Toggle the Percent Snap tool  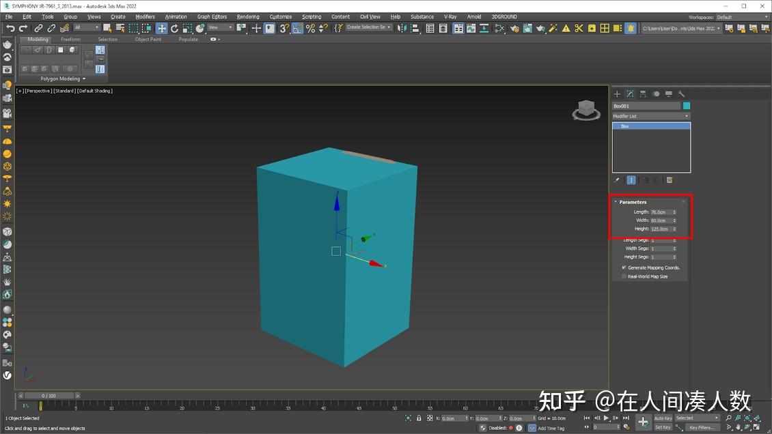(310, 29)
